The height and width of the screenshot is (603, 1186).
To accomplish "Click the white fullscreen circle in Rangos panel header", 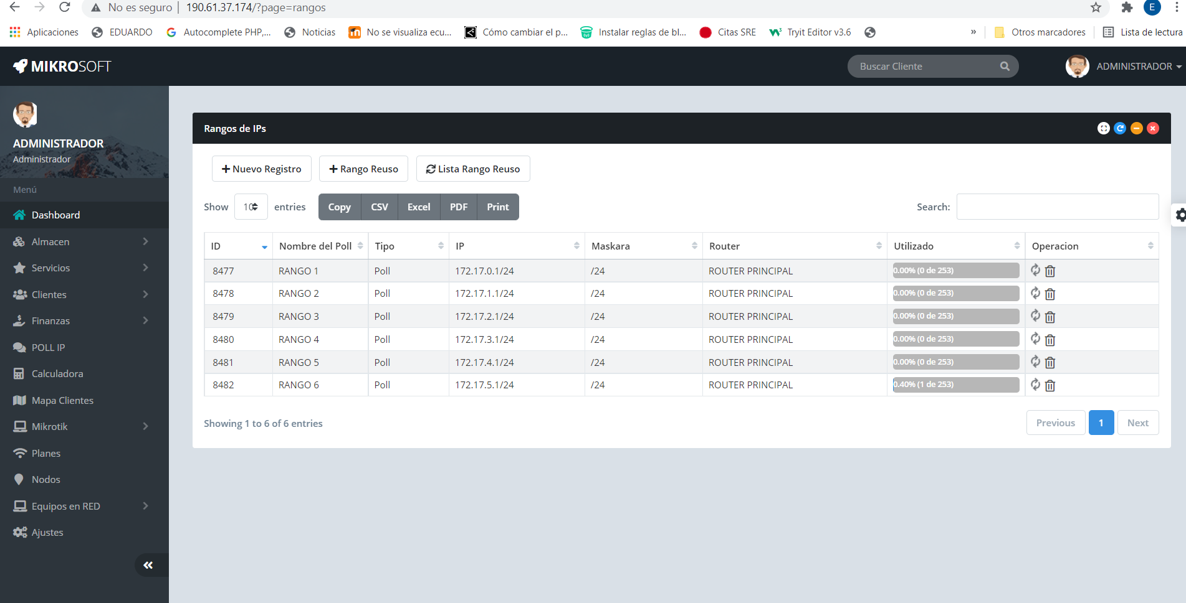I will pyautogui.click(x=1104, y=128).
